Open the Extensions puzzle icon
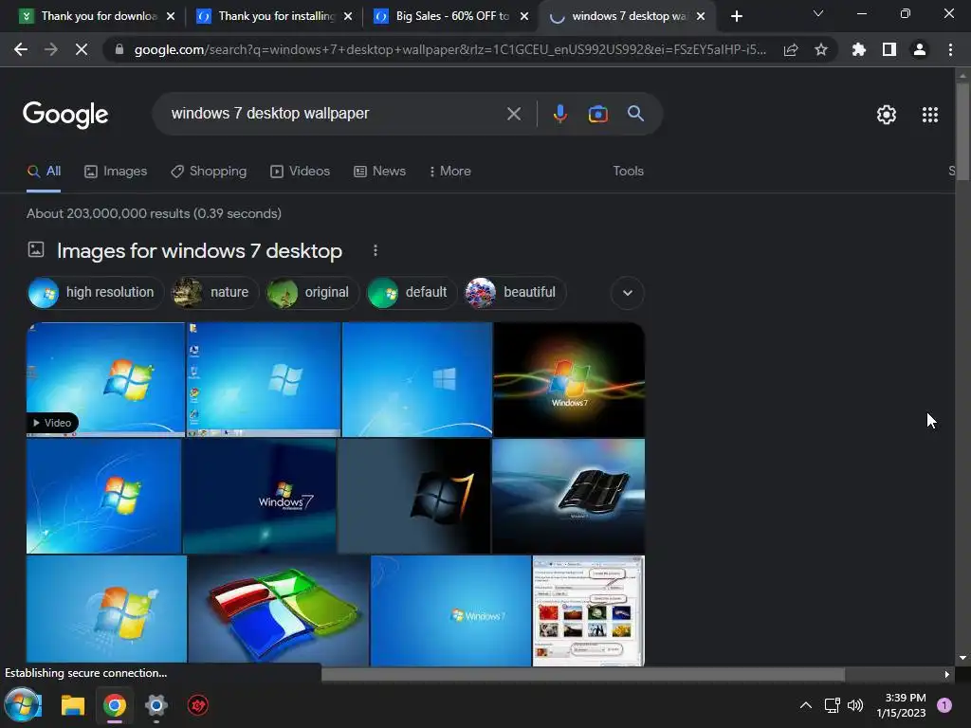 [859, 49]
